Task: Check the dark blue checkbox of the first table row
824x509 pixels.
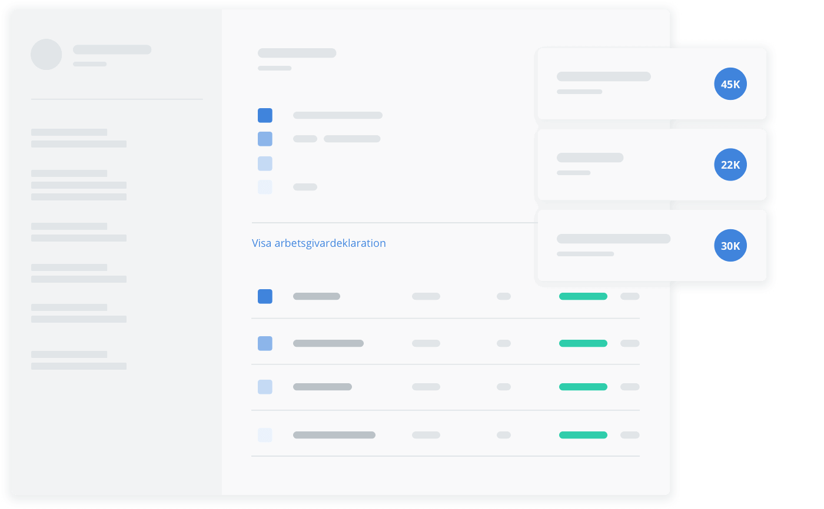Action: [265, 296]
